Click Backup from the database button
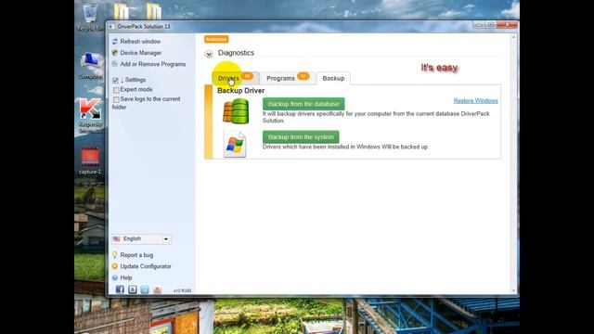The height and width of the screenshot is (334, 594). pos(303,104)
